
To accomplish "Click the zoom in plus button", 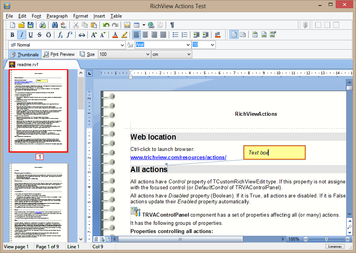I will 347,239.
